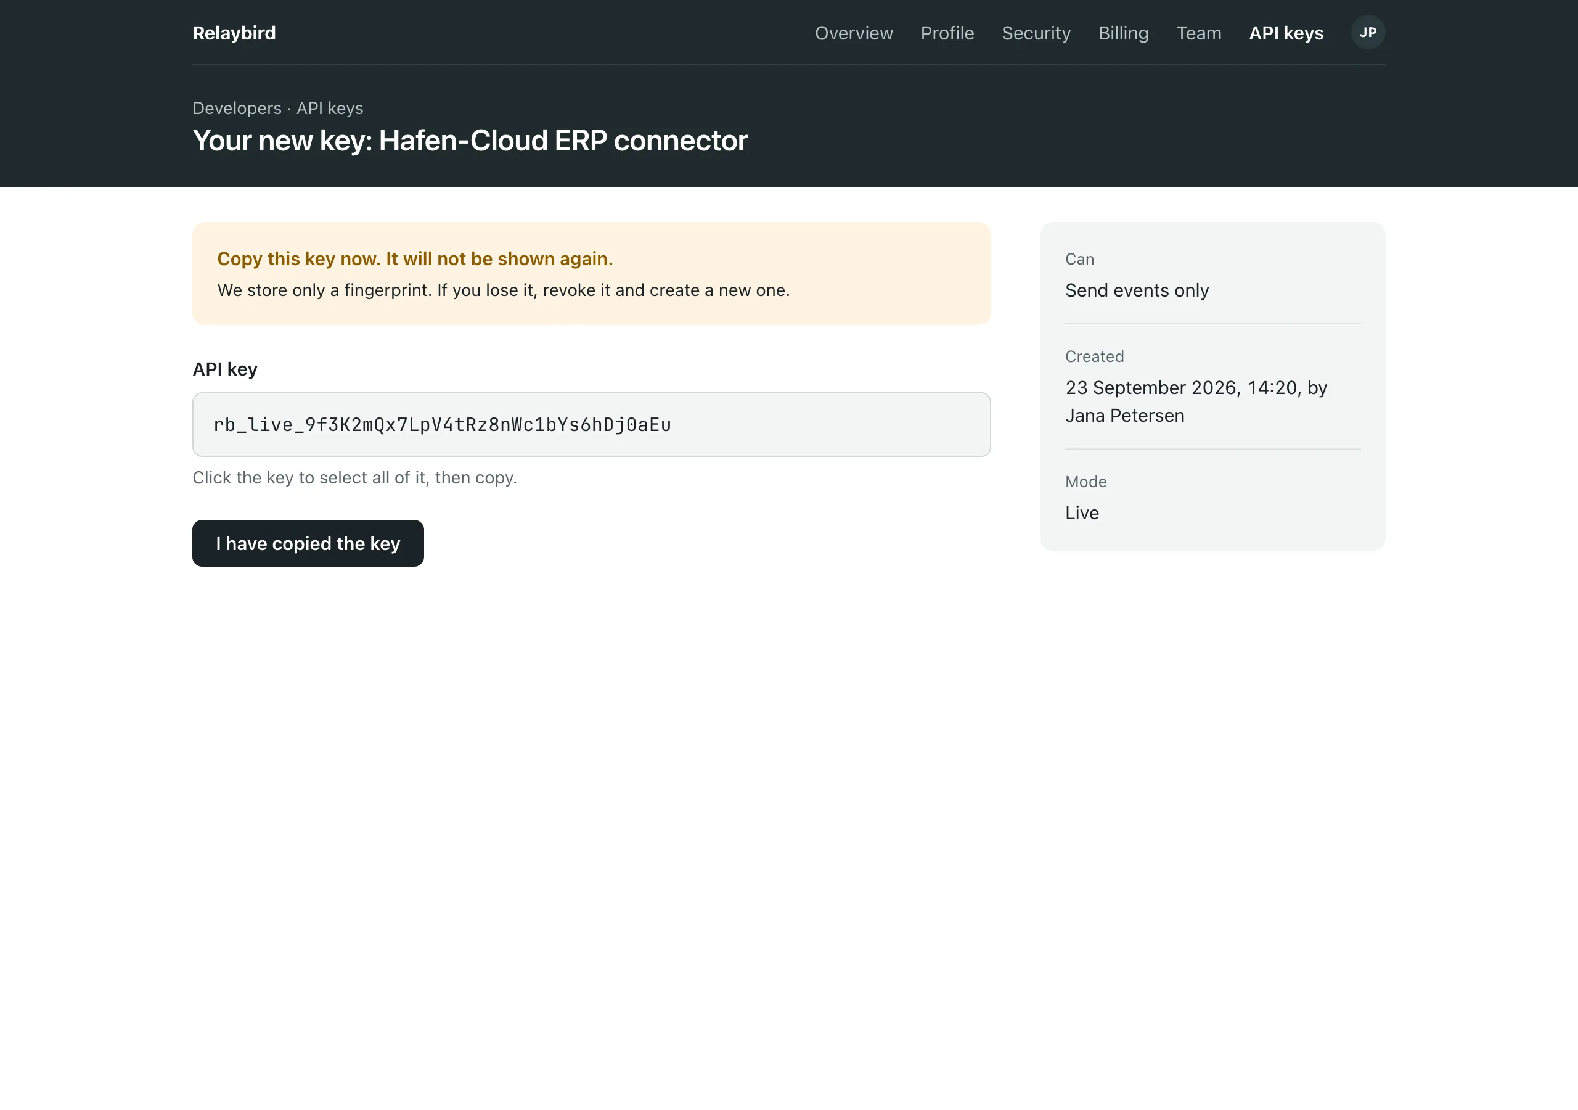This screenshot has width=1578, height=1110.
Task: Click the 'API key' field label
Action: tap(225, 369)
